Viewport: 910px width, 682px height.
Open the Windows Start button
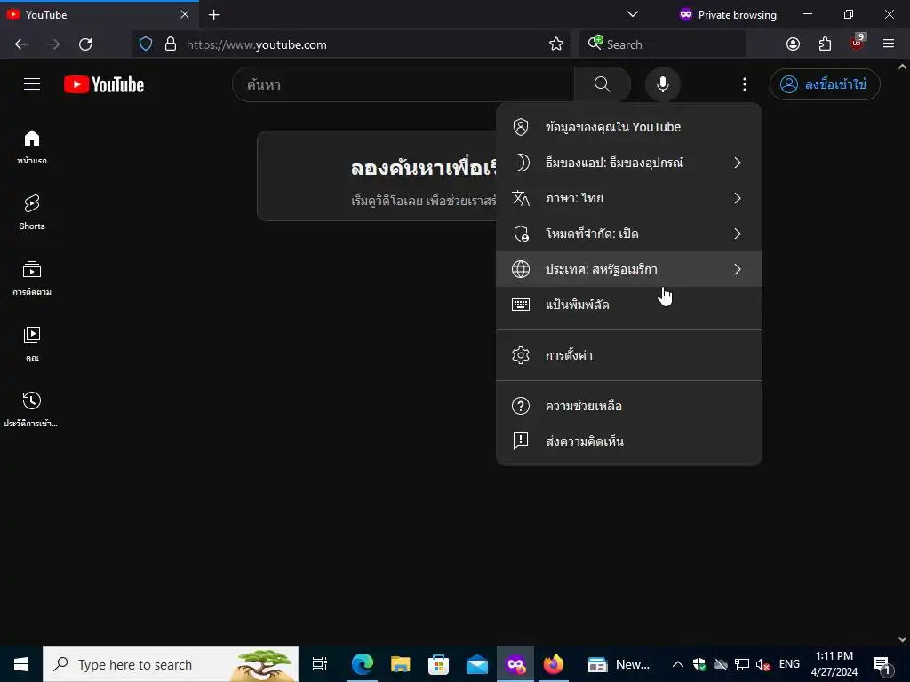[x=21, y=664]
